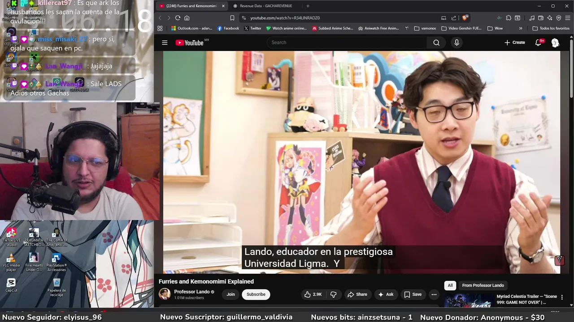Image resolution: width=574 pixels, height=322 pixels.
Task: Select the All filter chip
Action: (x=450, y=285)
